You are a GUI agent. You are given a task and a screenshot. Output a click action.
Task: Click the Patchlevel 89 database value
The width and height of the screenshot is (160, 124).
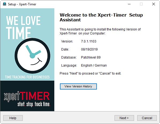tap(91, 57)
